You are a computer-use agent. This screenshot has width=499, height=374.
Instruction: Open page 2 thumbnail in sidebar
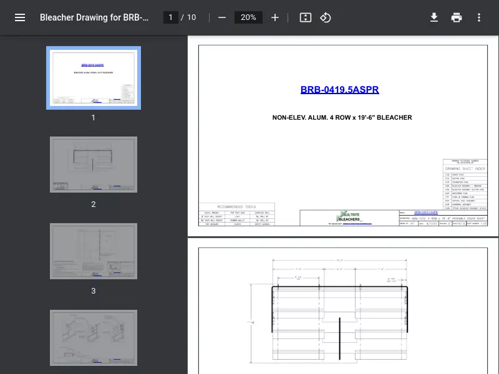(94, 165)
